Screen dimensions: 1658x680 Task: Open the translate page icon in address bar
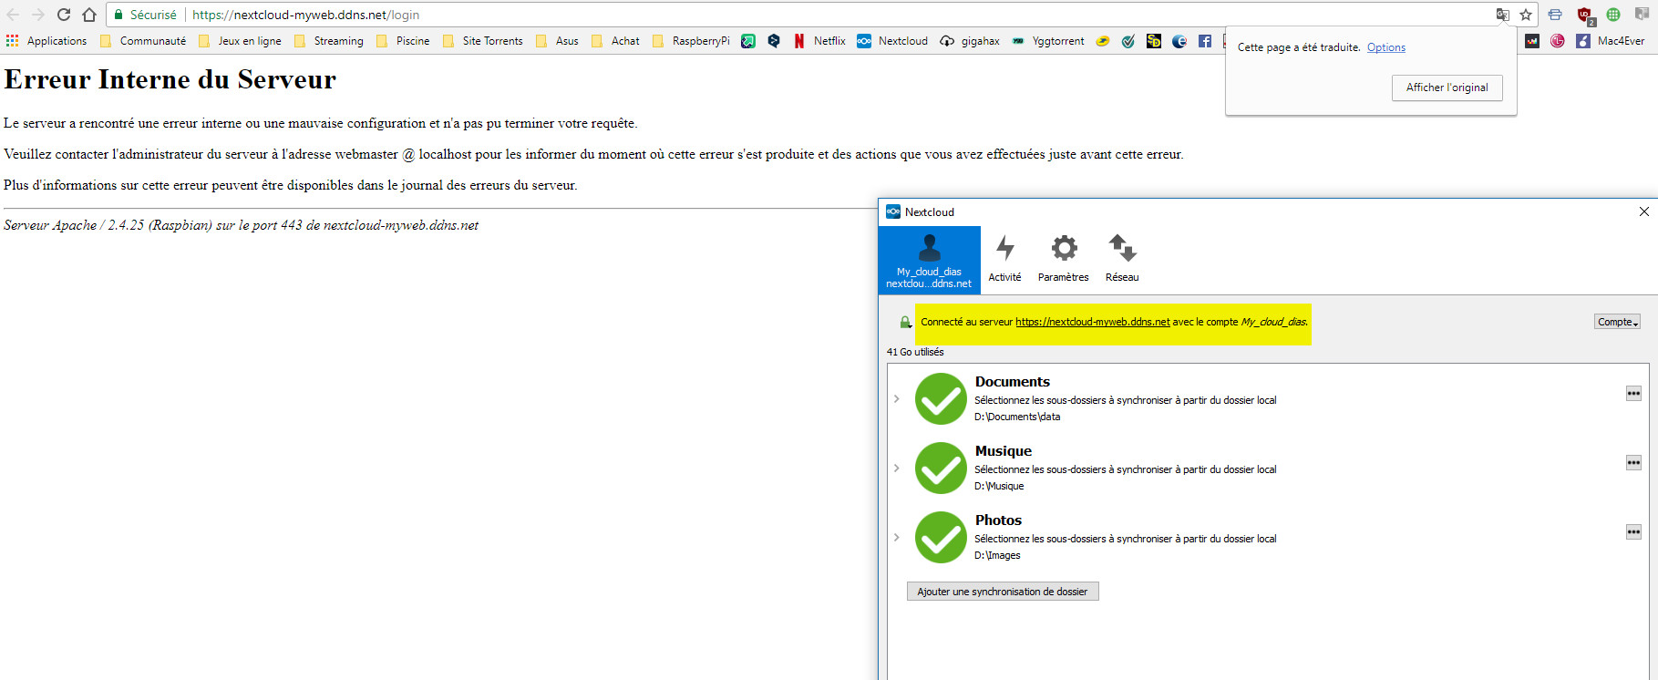(x=1502, y=15)
